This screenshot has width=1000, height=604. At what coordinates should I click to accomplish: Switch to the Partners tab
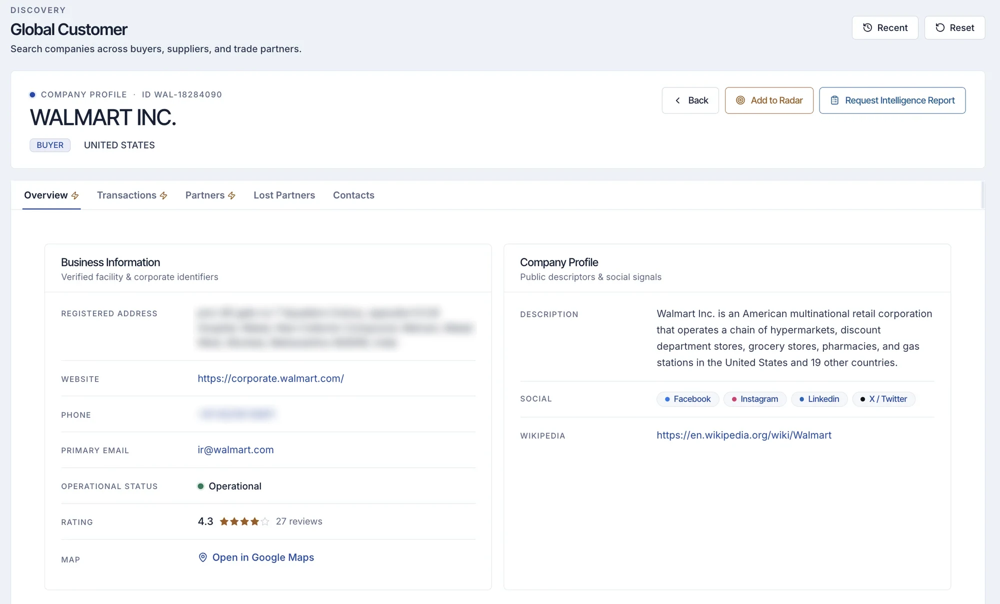(210, 195)
